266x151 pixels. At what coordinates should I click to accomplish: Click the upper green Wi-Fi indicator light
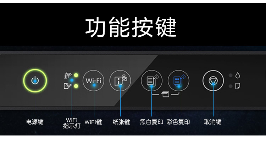click(x=76, y=75)
